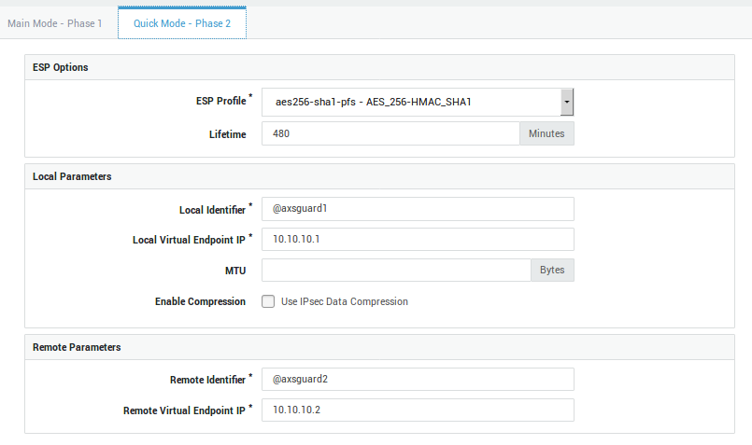Click the MTU field label
Image resolution: width=752 pixels, height=445 pixels.
234,271
